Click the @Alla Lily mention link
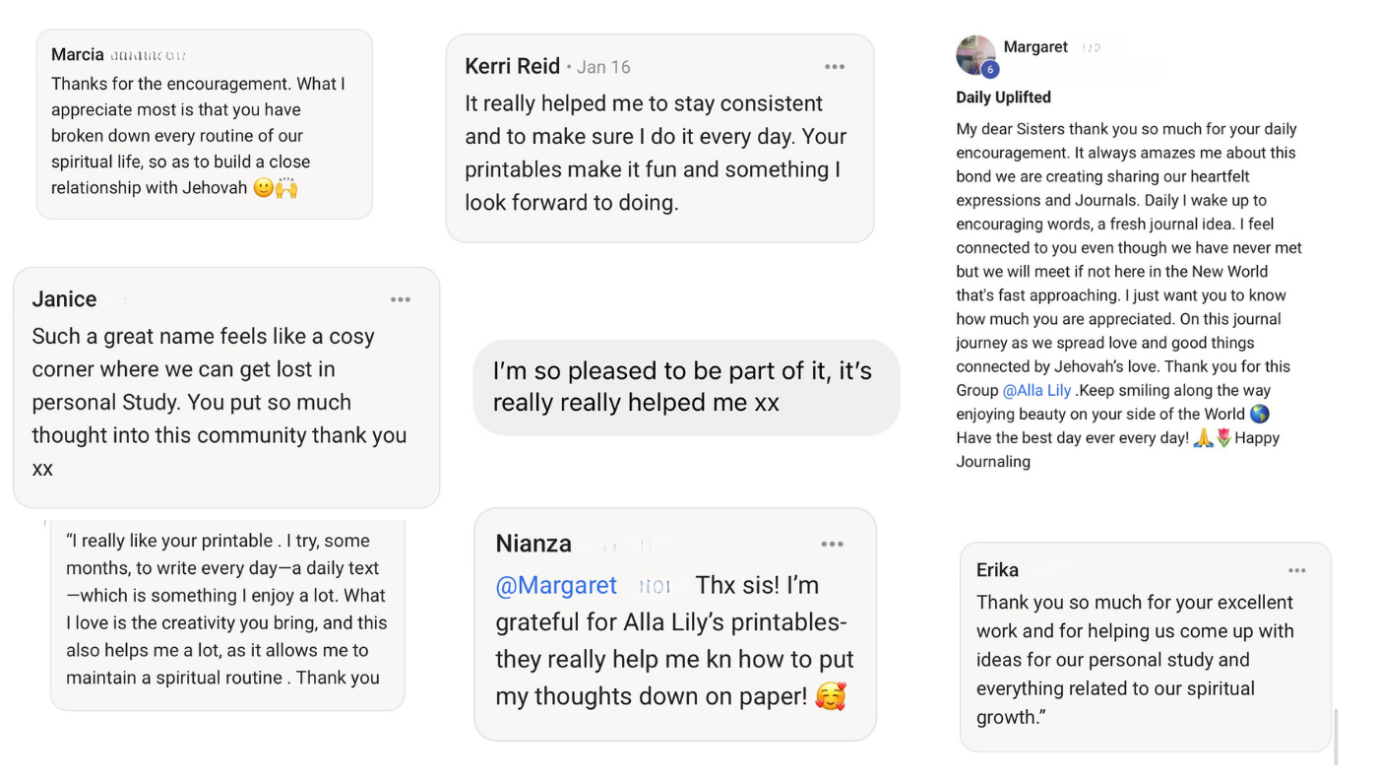The image size is (1378, 778). tap(1036, 390)
